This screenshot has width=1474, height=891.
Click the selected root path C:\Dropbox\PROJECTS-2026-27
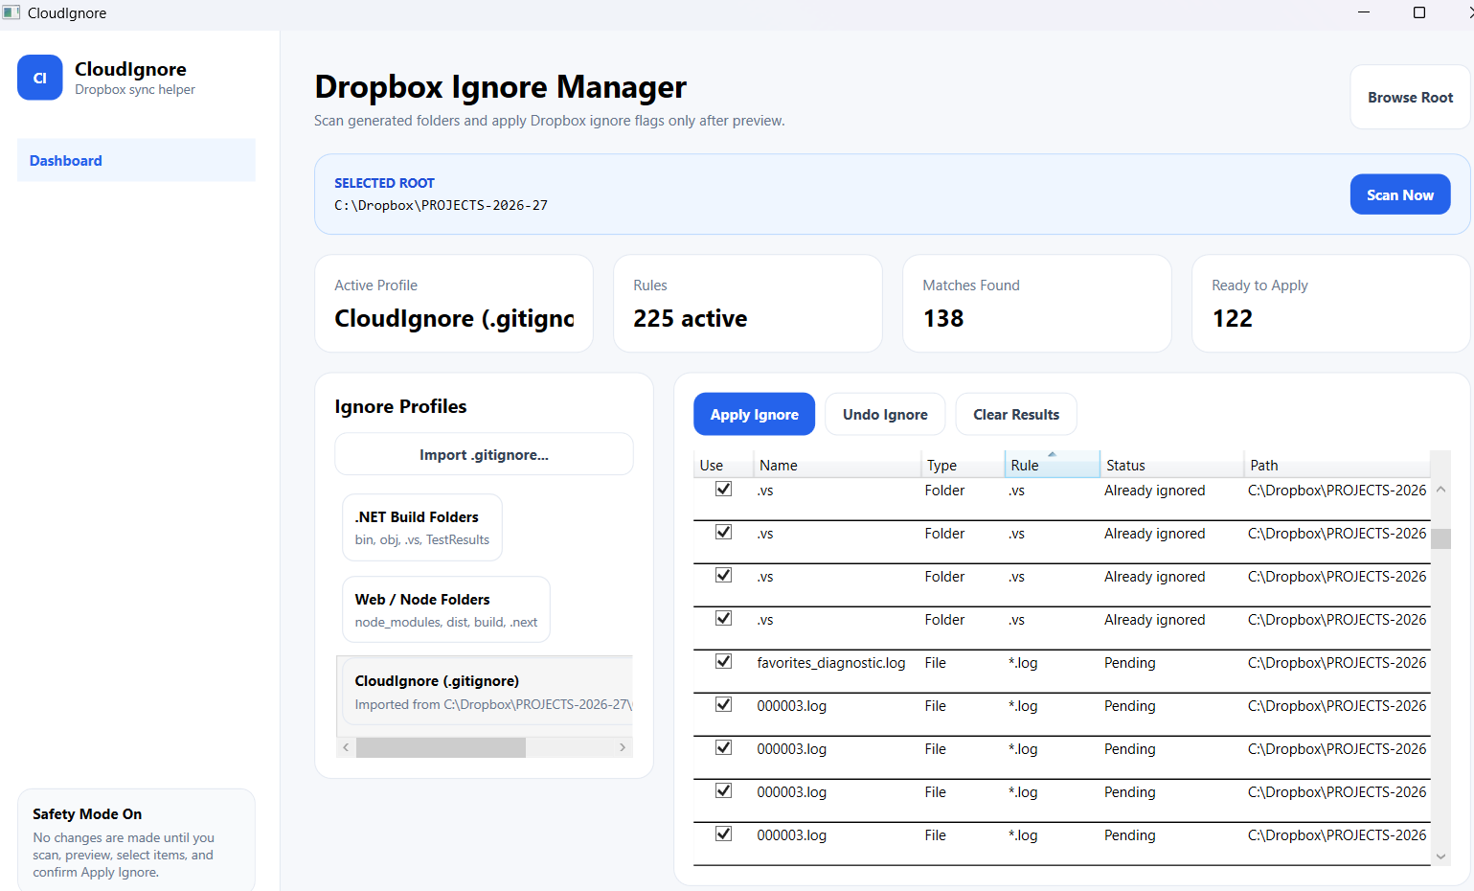(x=441, y=205)
